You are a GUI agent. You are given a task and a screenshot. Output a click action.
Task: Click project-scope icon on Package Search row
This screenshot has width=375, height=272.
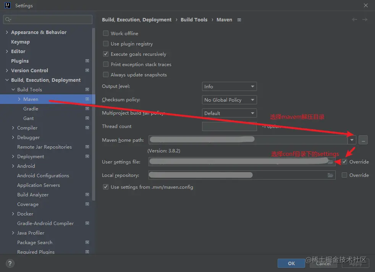pyautogui.click(x=87, y=242)
